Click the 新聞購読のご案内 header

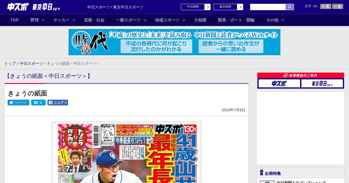coord(301,75)
